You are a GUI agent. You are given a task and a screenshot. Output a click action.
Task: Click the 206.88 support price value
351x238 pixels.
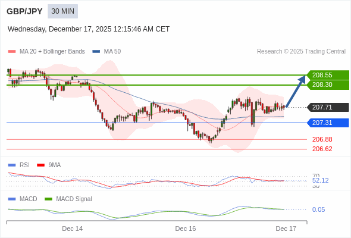coord(322,139)
